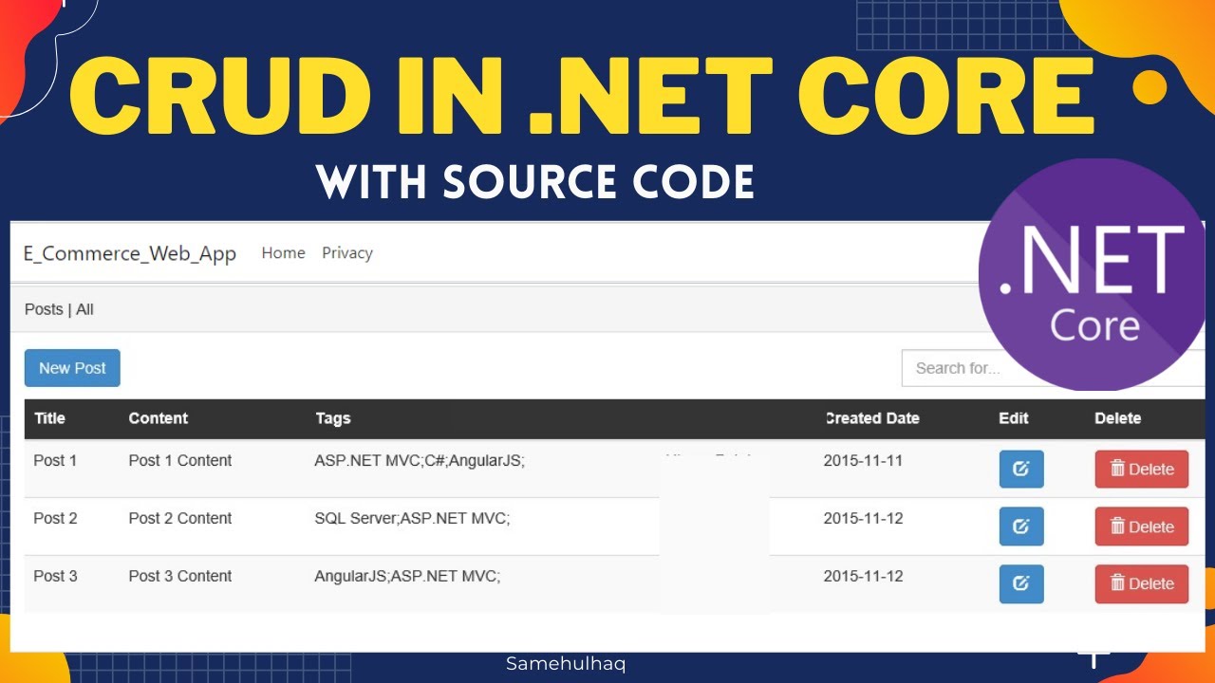Image resolution: width=1215 pixels, height=683 pixels.
Task: Select the 'Post 1' title cell
Action: pyautogui.click(x=55, y=461)
